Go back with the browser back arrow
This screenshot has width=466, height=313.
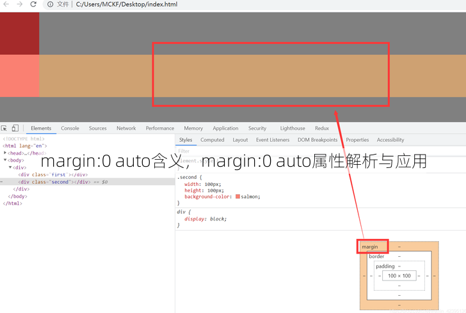[x=6, y=4]
